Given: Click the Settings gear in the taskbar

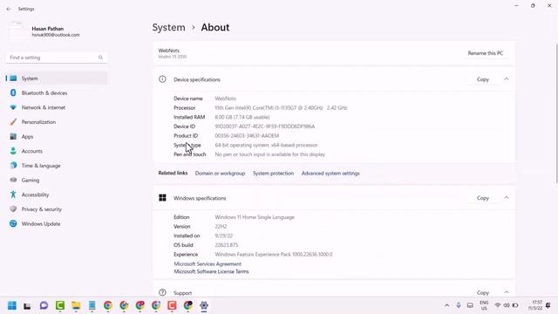Looking at the screenshot, I should pyautogui.click(x=204, y=305).
